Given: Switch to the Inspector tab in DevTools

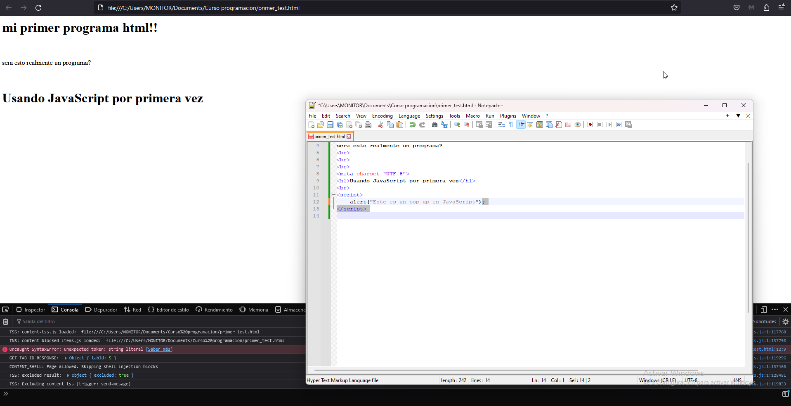Looking at the screenshot, I should pyautogui.click(x=31, y=309).
